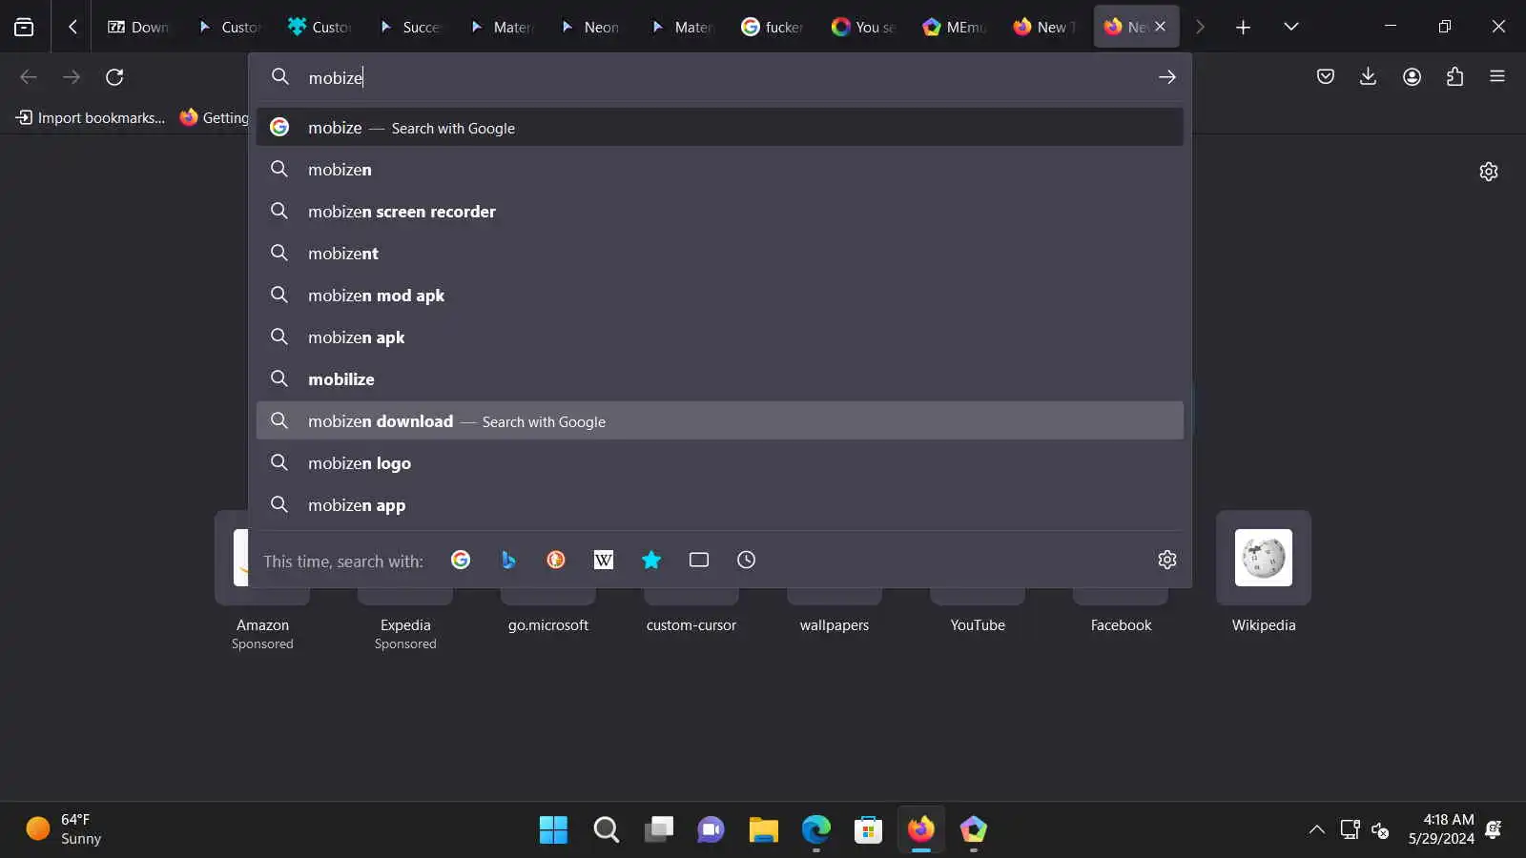Open search settings gear in the dropdown

pyautogui.click(x=1166, y=561)
